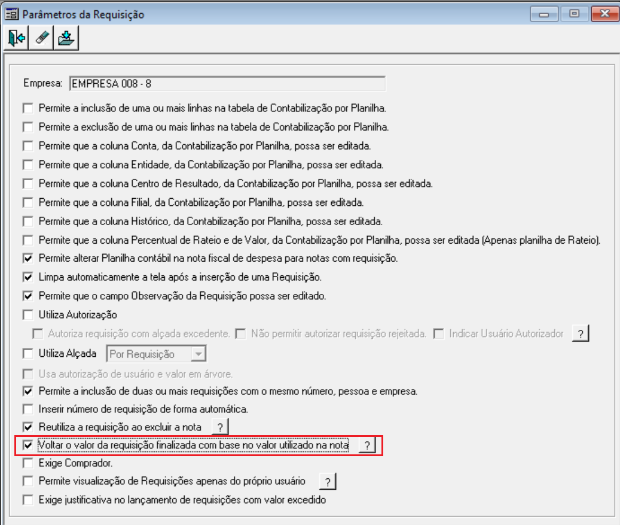620x525 pixels.
Task: Click the save tray toolbar icon
Action: 66,38
